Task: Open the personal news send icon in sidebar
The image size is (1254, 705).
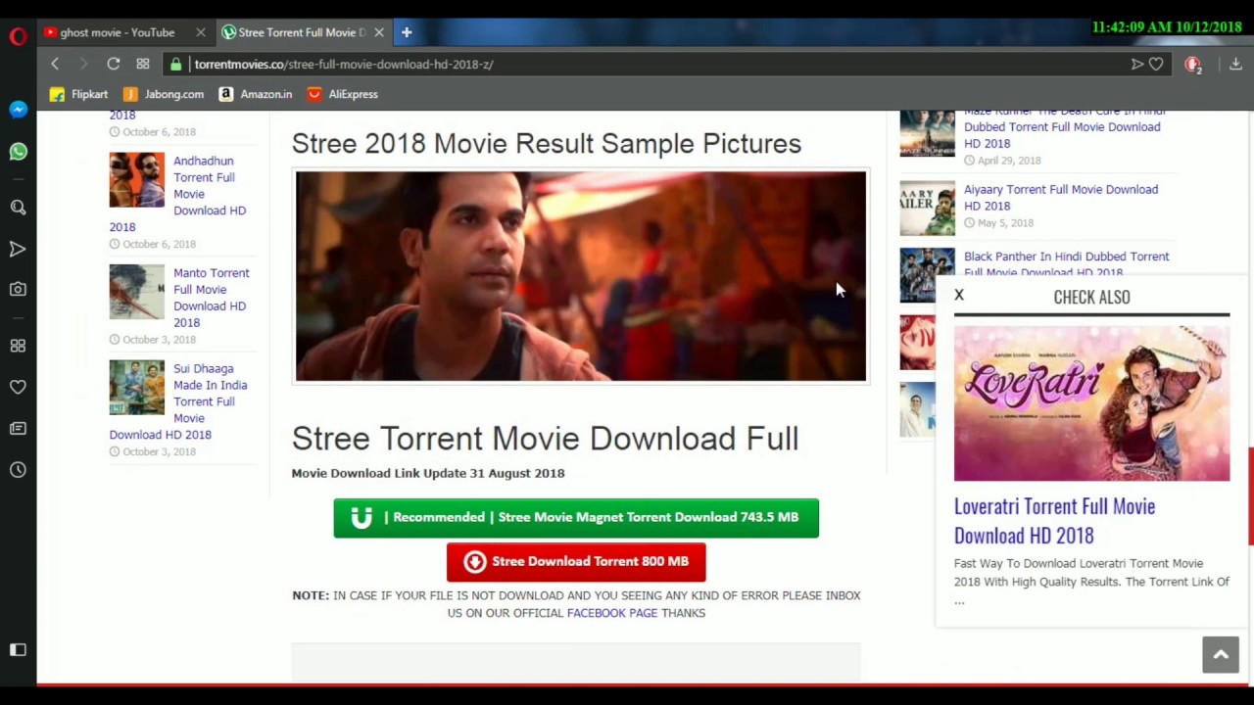Action: pyautogui.click(x=18, y=249)
